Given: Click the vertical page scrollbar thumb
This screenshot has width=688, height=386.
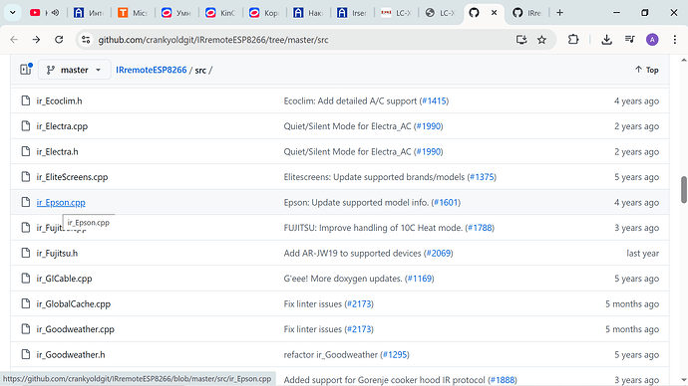Looking at the screenshot, I should pos(684,189).
